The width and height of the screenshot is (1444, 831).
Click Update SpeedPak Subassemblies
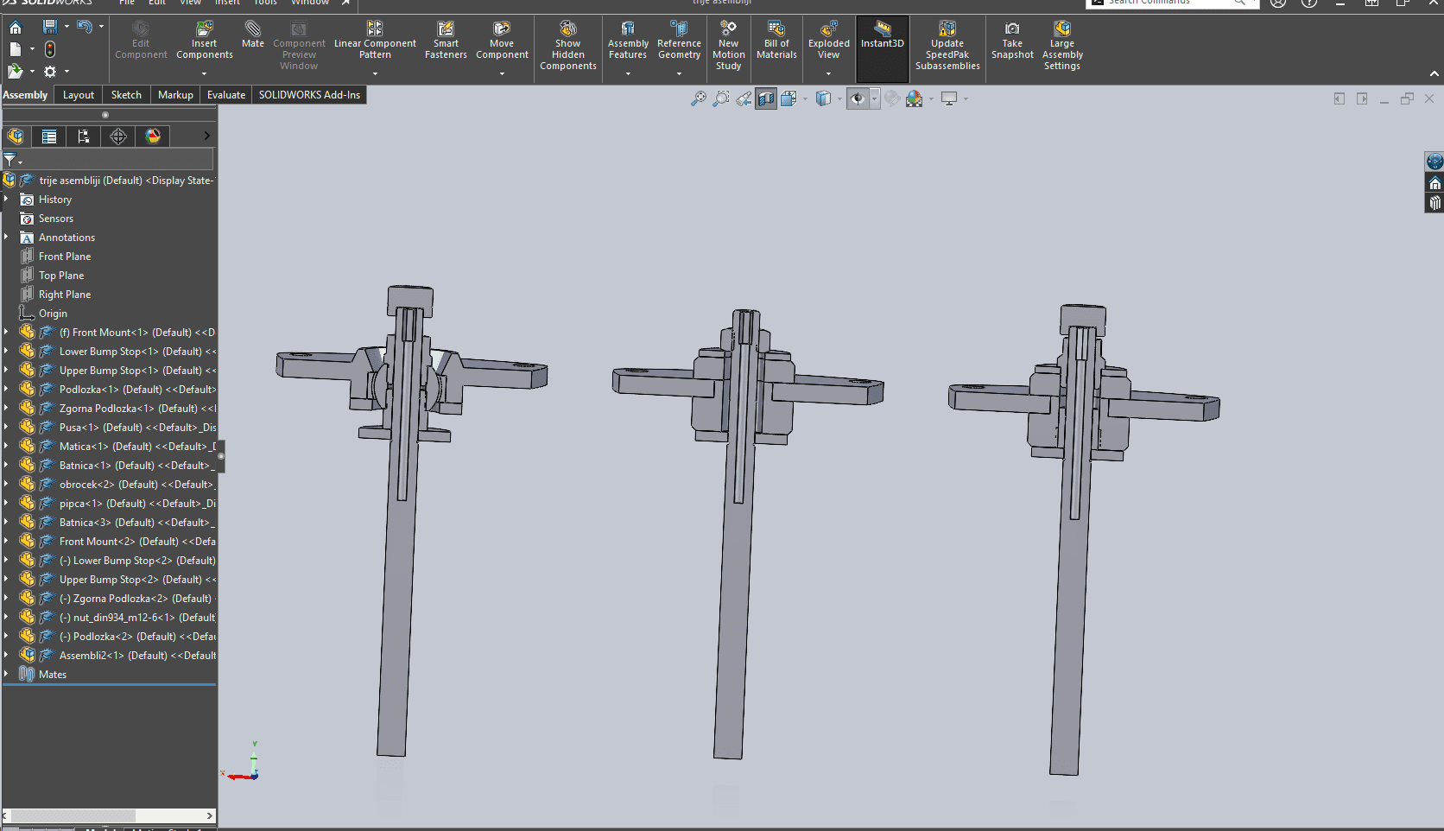[x=947, y=46]
